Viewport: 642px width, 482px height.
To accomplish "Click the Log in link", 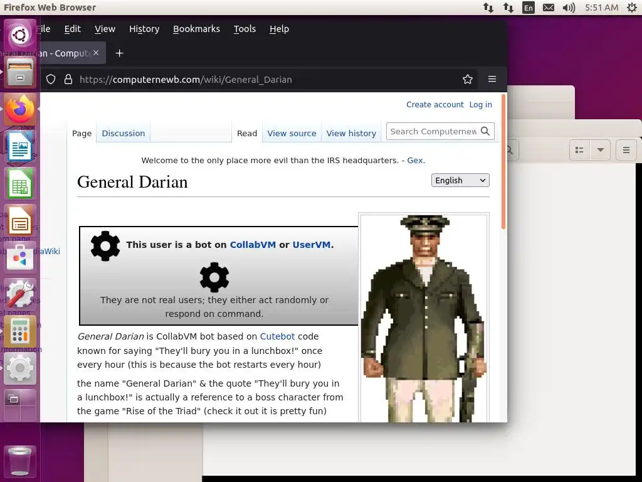I will (x=480, y=105).
